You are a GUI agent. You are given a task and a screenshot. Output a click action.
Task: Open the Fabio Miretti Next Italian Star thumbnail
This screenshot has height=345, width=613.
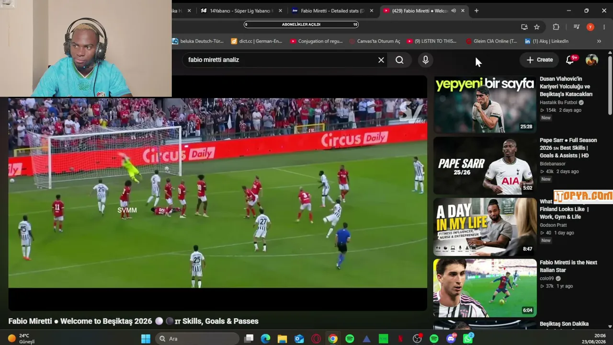click(485, 288)
